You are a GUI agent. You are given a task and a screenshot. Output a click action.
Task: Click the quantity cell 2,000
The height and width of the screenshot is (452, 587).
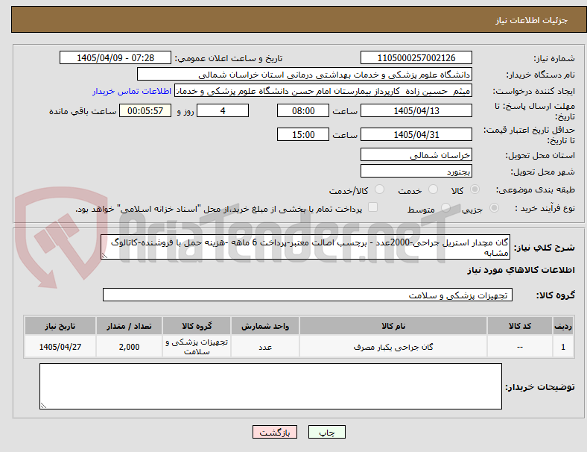point(129,347)
